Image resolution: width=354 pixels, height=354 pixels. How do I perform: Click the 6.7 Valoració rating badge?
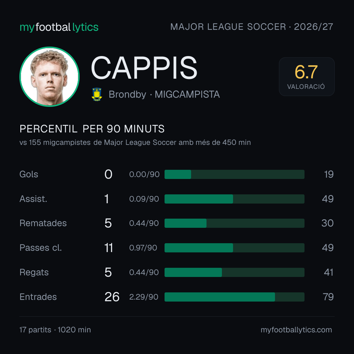click(x=306, y=76)
